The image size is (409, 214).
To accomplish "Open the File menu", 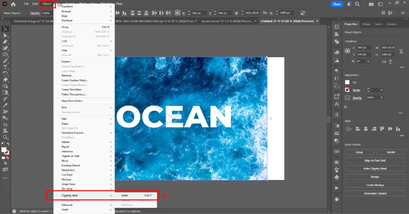I will click(x=26, y=4).
